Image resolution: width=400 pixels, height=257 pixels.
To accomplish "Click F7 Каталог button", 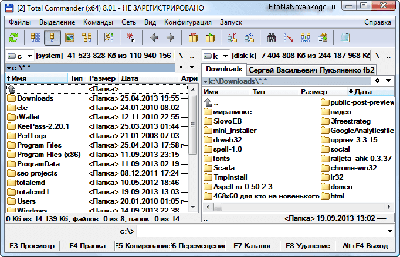I will pyautogui.click(x=253, y=246).
